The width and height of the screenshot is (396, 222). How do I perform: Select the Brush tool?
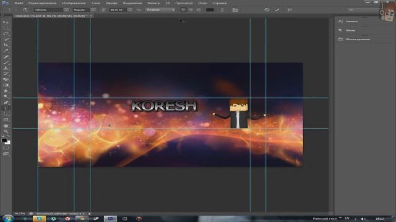click(x=6, y=62)
